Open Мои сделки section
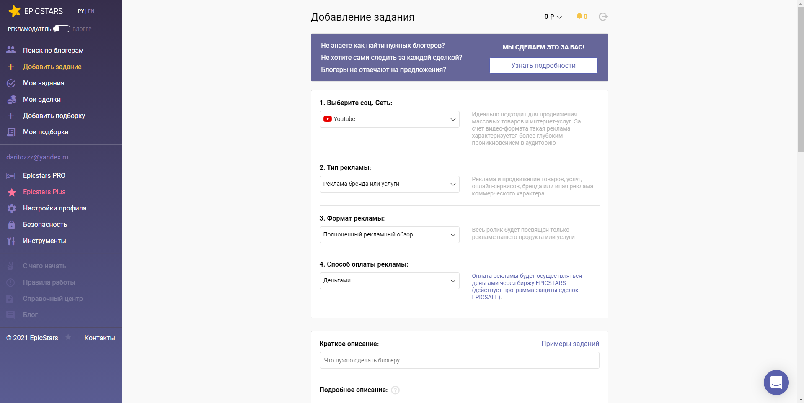The width and height of the screenshot is (804, 403). (42, 99)
